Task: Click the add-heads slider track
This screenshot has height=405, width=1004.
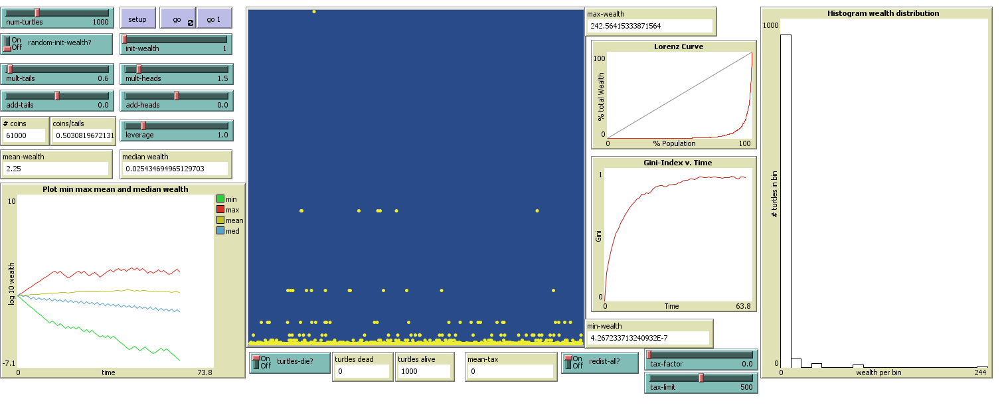Action: 176,94
